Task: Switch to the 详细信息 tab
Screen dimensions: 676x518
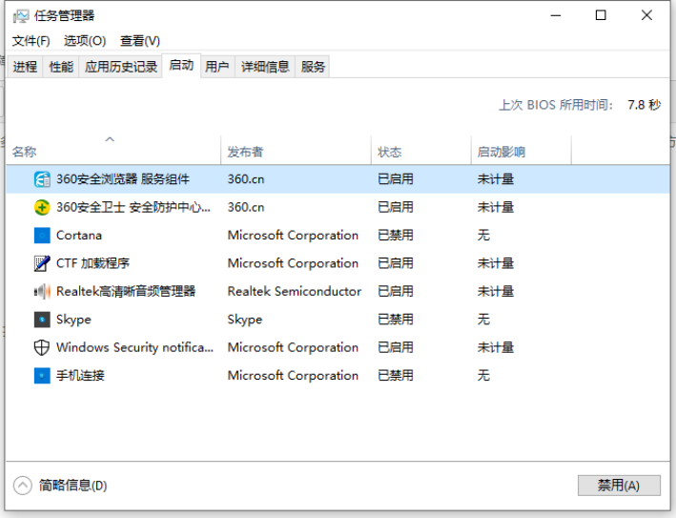Action: (265, 67)
